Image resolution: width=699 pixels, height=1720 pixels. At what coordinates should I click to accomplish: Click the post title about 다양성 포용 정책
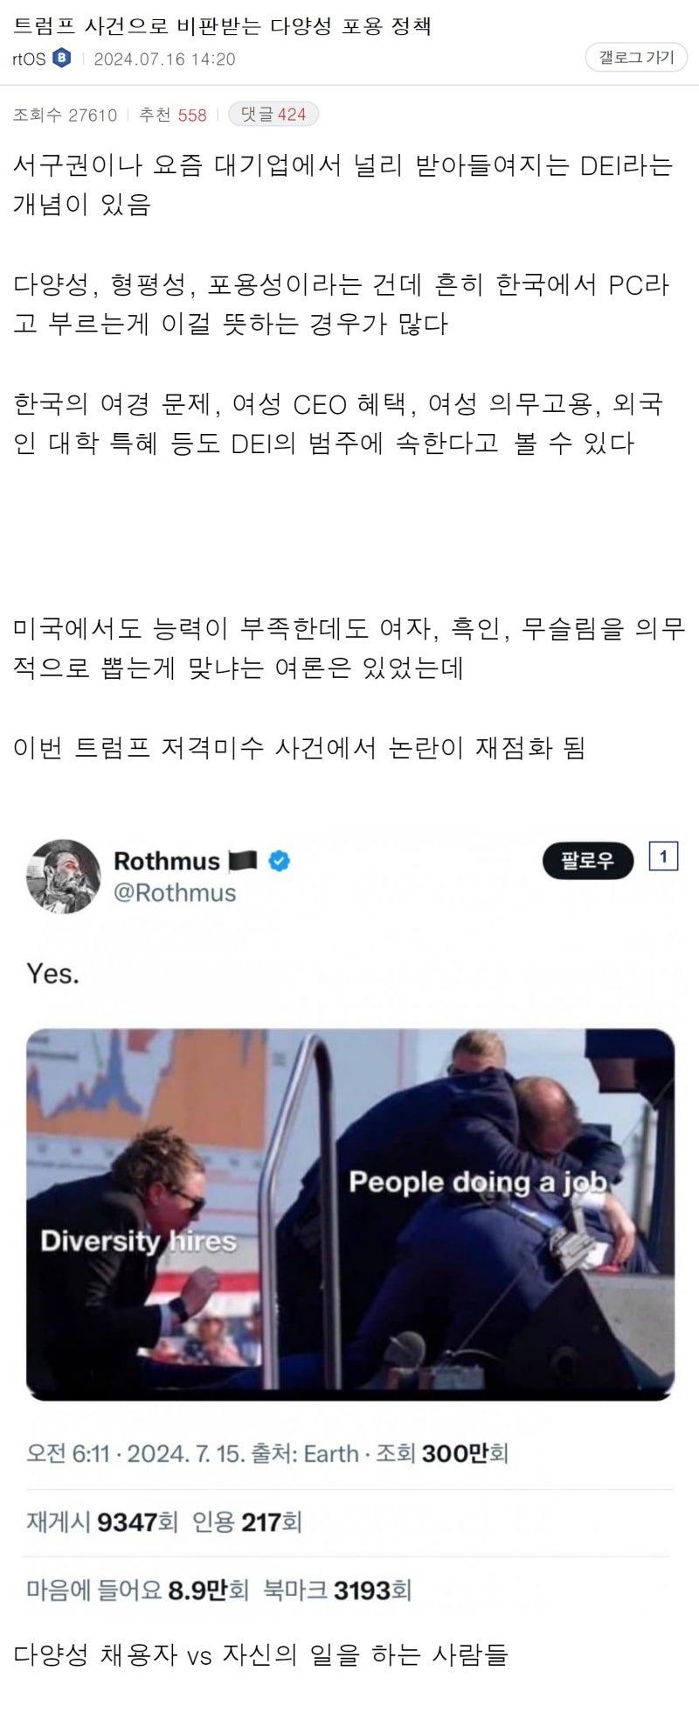[x=222, y=25]
